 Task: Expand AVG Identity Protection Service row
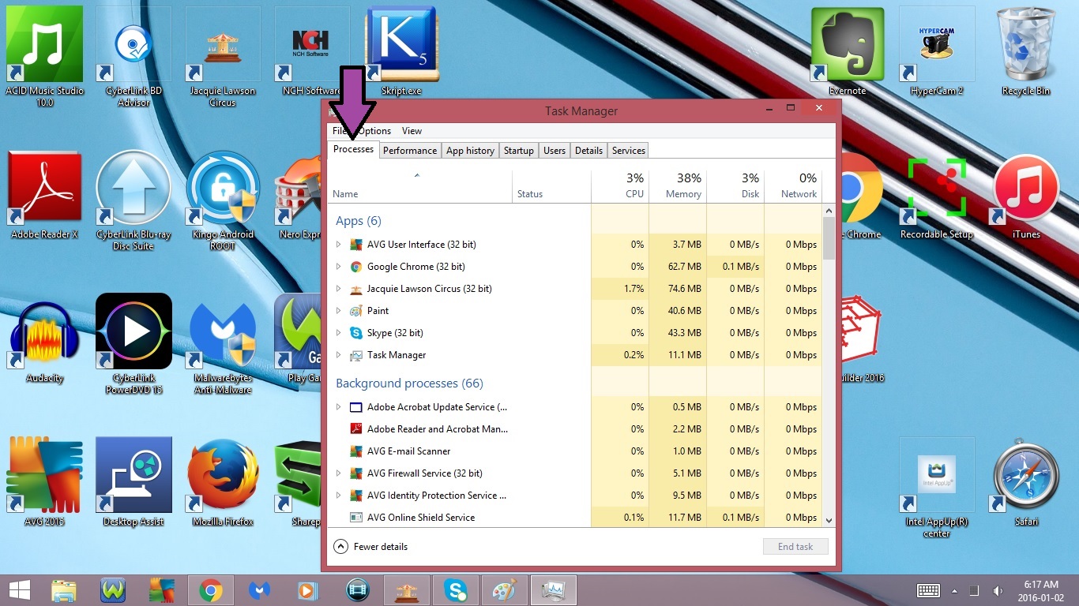coord(339,496)
